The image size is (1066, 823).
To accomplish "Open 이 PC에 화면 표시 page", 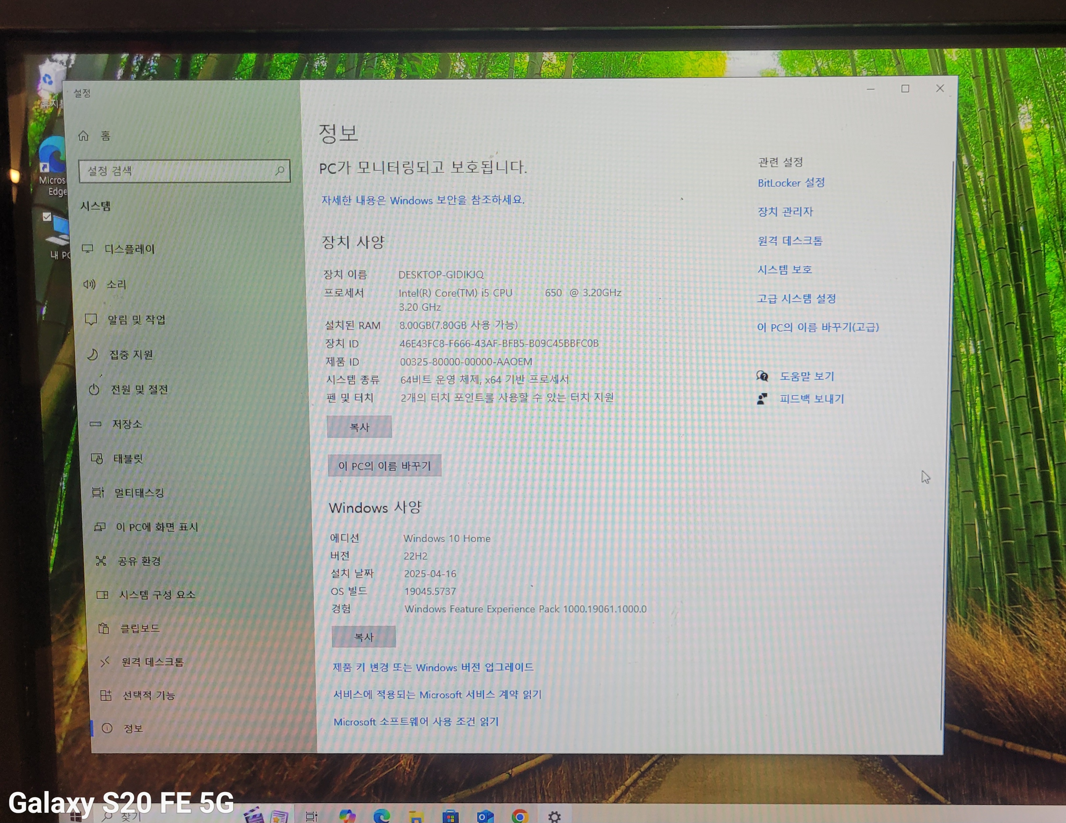I will coord(146,527).
